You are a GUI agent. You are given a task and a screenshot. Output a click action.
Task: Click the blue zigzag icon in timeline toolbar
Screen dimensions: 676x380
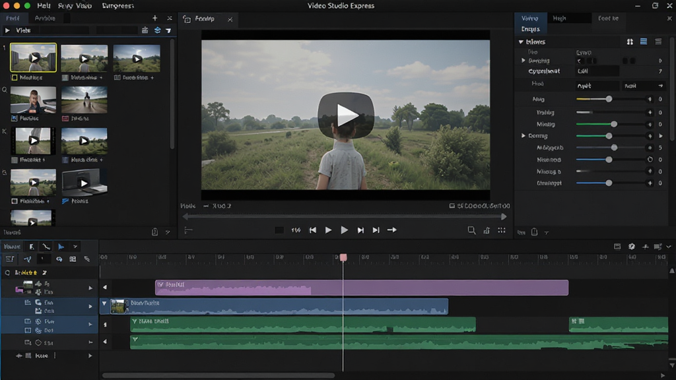(28, 259)
